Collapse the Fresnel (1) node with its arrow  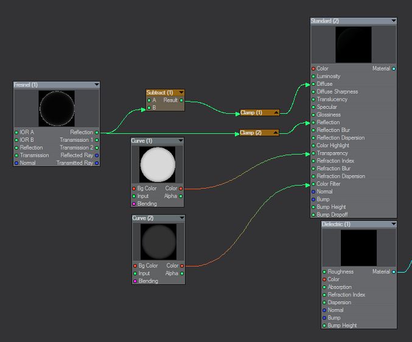tap(96, 85)
